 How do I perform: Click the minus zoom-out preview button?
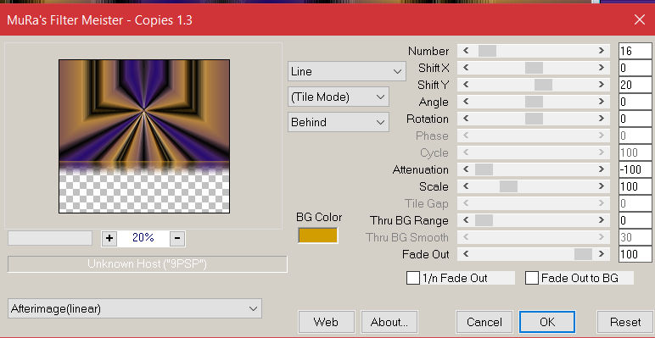coord(177,238)
